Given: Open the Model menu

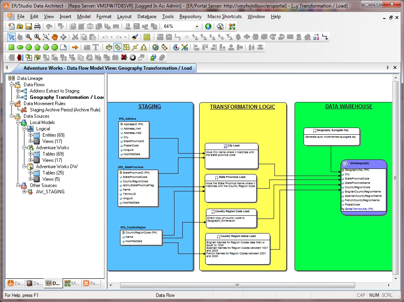Looking at the screenshot, I should tap(84, 17).
